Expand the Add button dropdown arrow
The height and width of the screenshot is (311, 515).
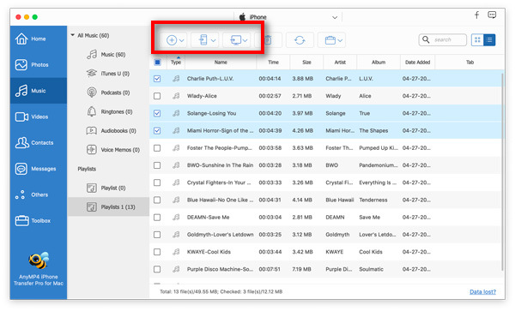[182, 40]
